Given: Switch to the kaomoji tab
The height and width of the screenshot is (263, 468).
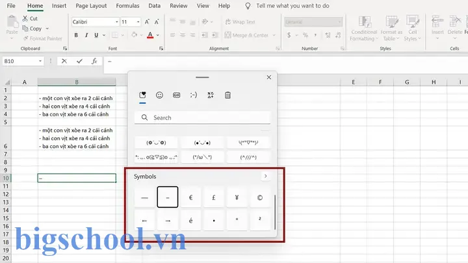Looking at the screenshot, I should (194, 95).
